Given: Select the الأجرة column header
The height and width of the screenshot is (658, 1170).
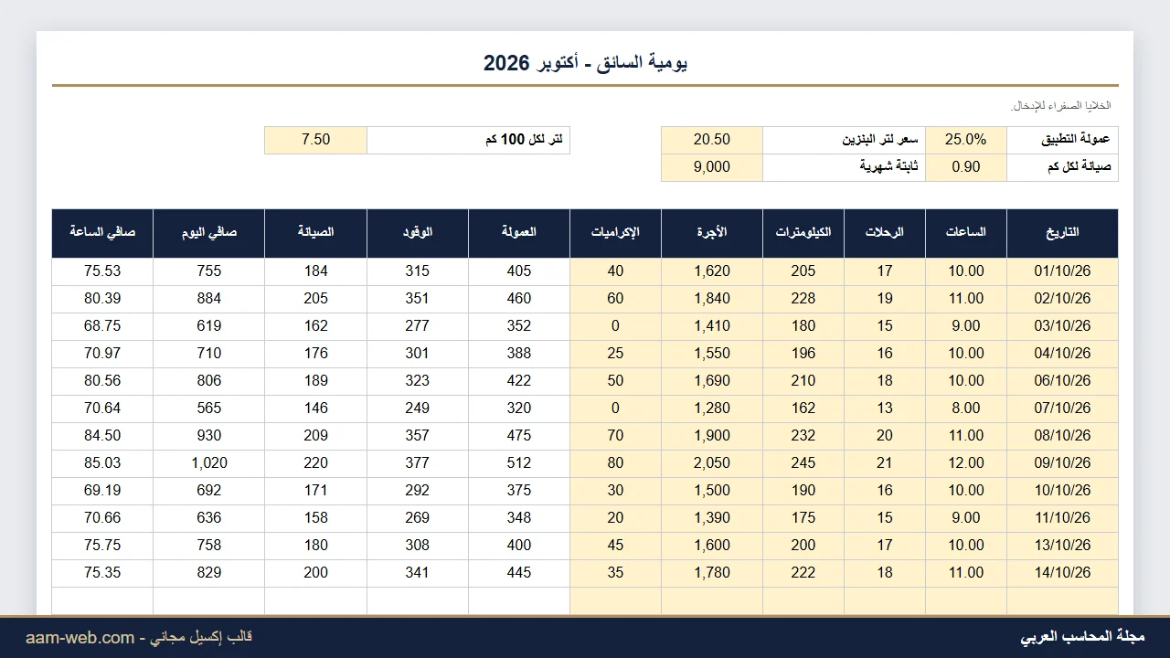Looking at the screenshot, I should pos(712,233).
